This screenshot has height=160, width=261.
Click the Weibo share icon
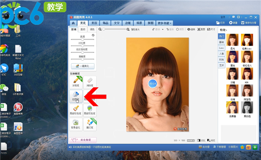pyautogui.click(x=248, y=147)
